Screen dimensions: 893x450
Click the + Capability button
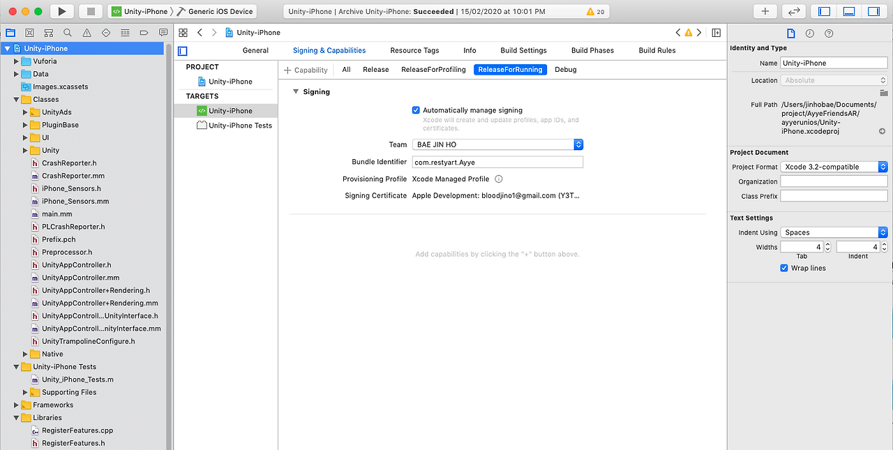306,70
